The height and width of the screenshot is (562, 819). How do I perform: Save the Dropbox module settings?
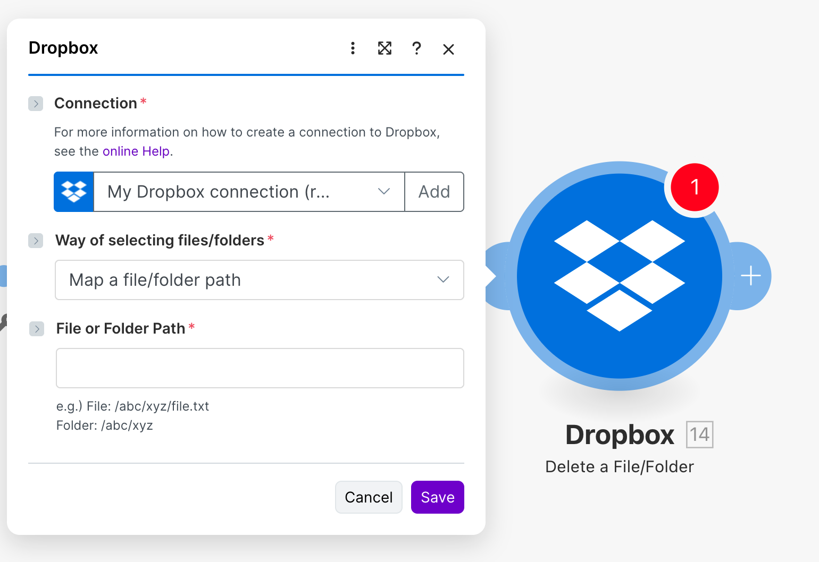point(438,497)
